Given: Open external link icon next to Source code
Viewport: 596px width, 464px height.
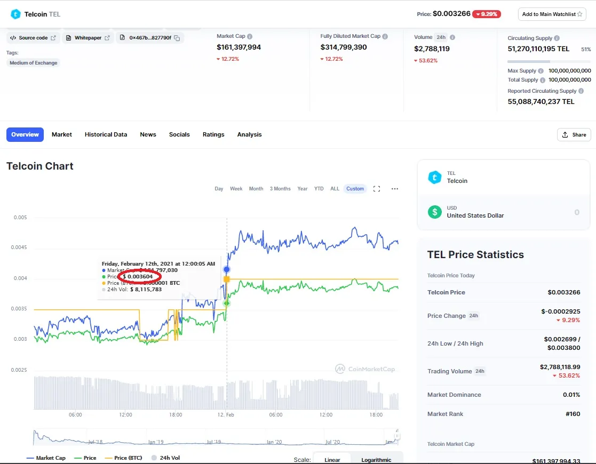Looking at the screenshot, I should click(53, 38).
